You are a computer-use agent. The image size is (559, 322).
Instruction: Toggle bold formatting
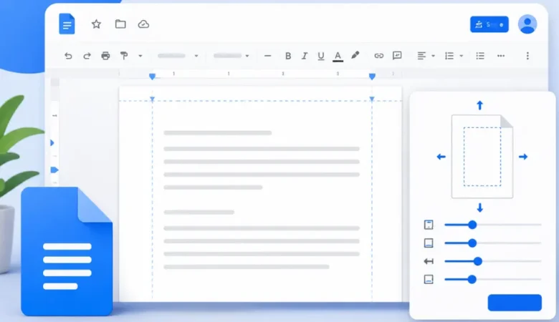[x=288, y=56]
